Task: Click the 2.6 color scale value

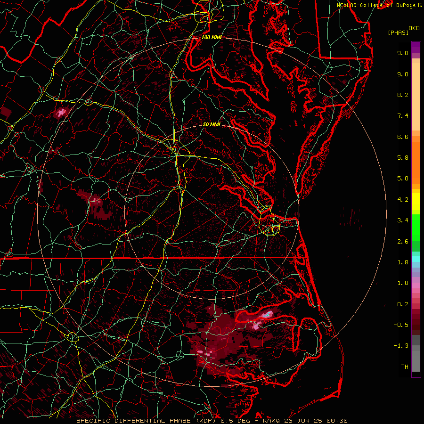Action: [x=403, y=242]
